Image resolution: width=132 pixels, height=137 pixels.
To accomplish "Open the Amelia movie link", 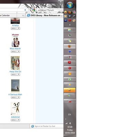I will pyautogui.click(x=15, y=25).
